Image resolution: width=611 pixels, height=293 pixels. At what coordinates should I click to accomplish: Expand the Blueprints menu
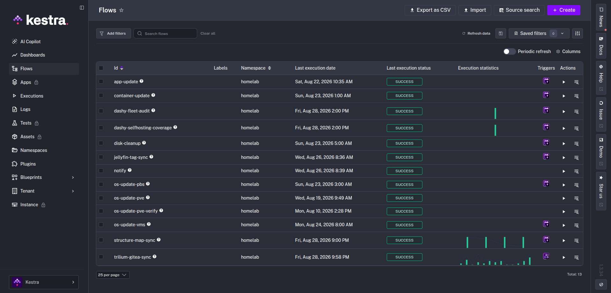click(x=44, y=177)
